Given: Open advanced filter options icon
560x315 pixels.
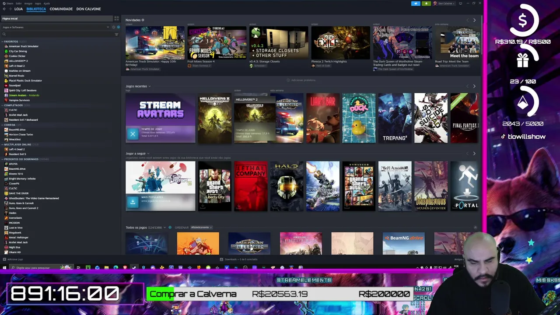Looking at the screenshot, I should click(x=116, y=34).
